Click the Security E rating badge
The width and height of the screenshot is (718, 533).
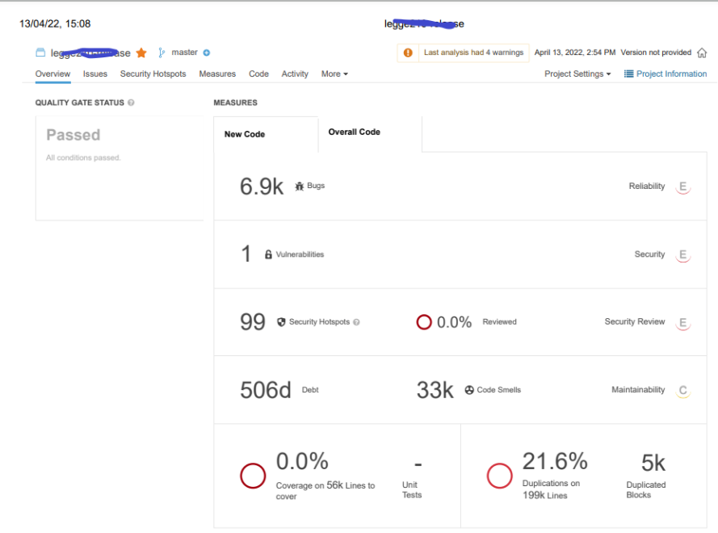tap(682, 254)
